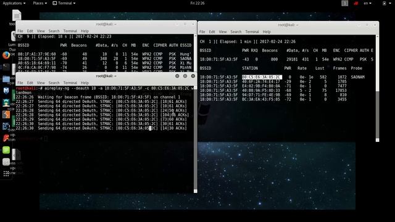Open File menu in back-left terminal window
Screen dimensions: 395x222
click(x=20, y=31)
